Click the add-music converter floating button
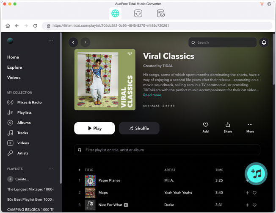 (256, 174)
